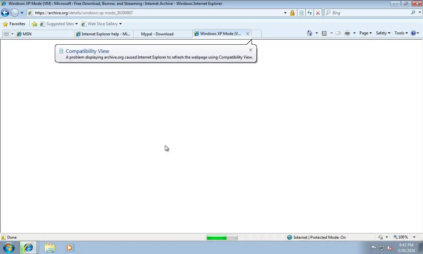Screen dimensions: 423x254
Task: Restore down the Internet Explorer window
Action: pos(406,3)
